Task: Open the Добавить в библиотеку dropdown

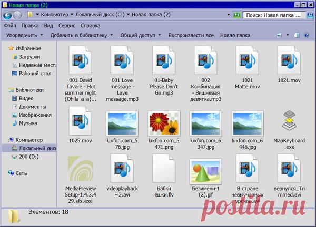Action: tap(81, 36)
